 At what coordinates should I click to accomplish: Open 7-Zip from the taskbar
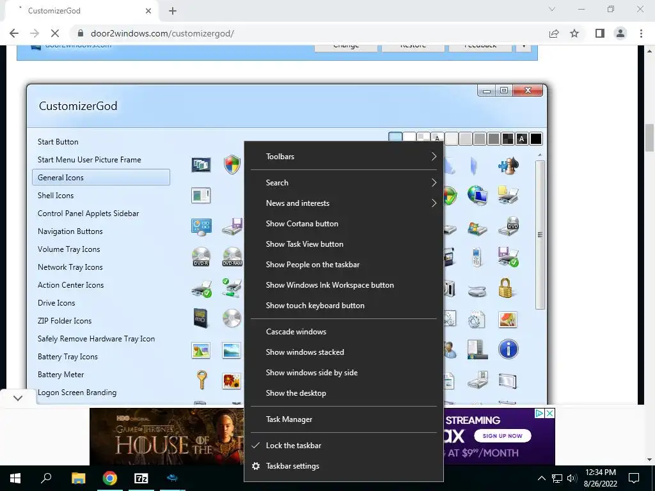141,478
